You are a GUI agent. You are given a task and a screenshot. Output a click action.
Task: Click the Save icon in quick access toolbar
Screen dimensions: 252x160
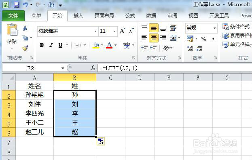tap(17, 5)
